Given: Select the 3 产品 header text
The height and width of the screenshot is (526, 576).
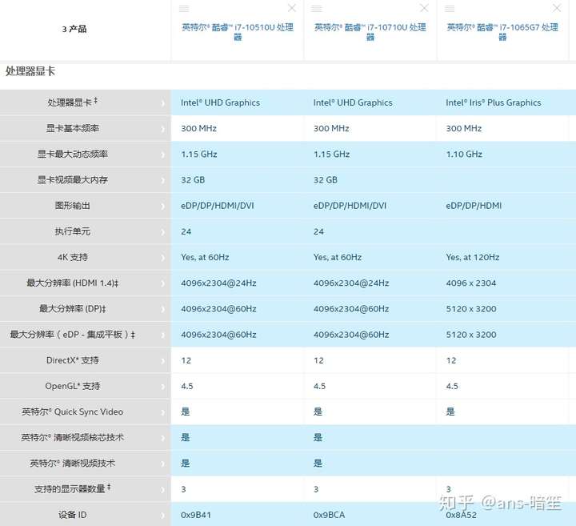Looking at the screenshot, I should click(x=74, y=29).
